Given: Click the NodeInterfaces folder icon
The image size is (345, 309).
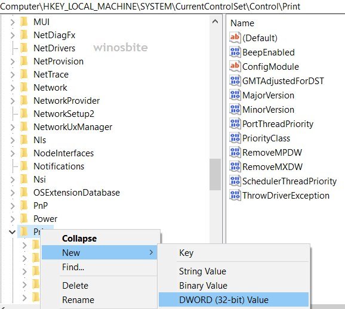Looking at the screenshot, I should click(x=24, y=153).
